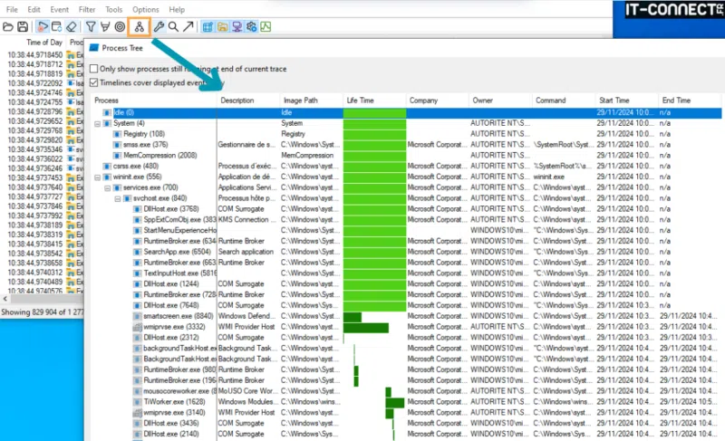
Task: Toggle Show Network Activity icon
Action: [x=237, y=27]
